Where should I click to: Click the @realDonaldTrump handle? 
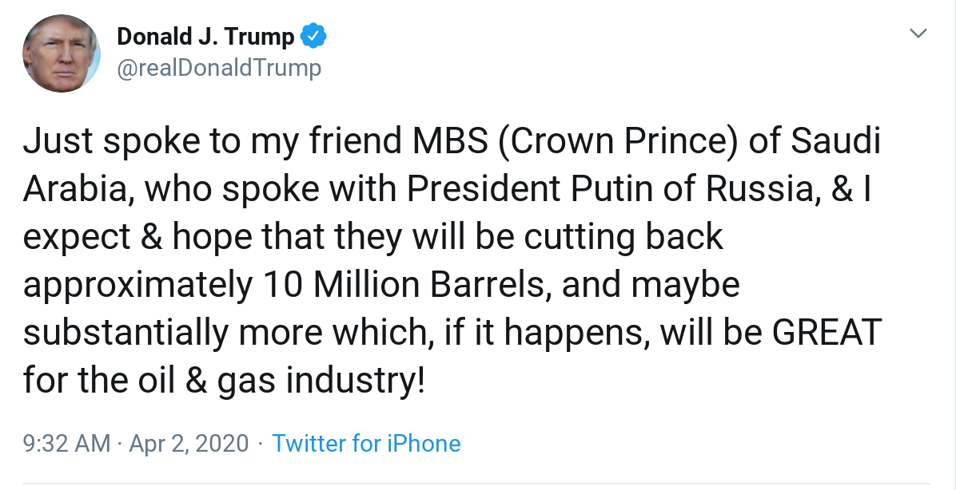[219, 68]
